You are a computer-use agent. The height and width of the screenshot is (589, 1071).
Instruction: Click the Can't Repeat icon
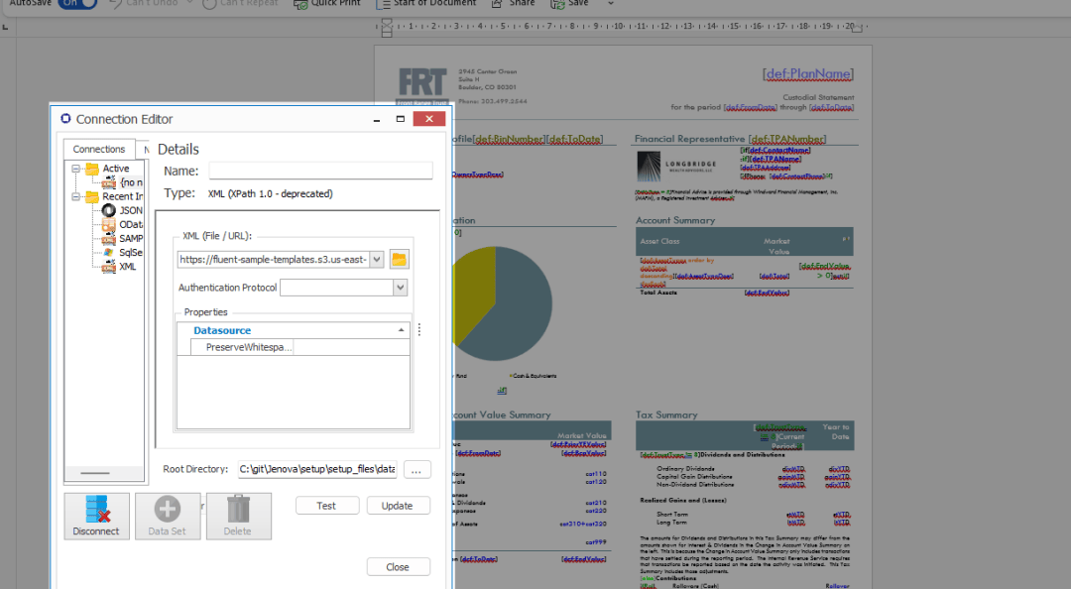(209, 3)
